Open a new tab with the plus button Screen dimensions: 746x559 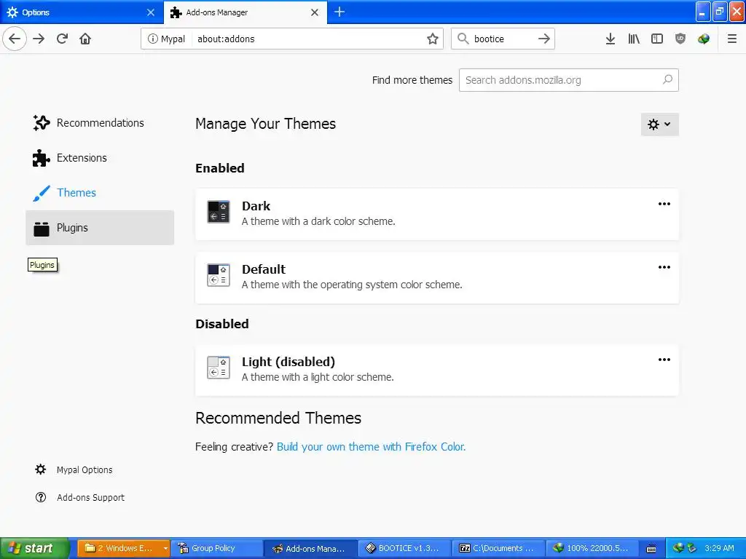339,12
